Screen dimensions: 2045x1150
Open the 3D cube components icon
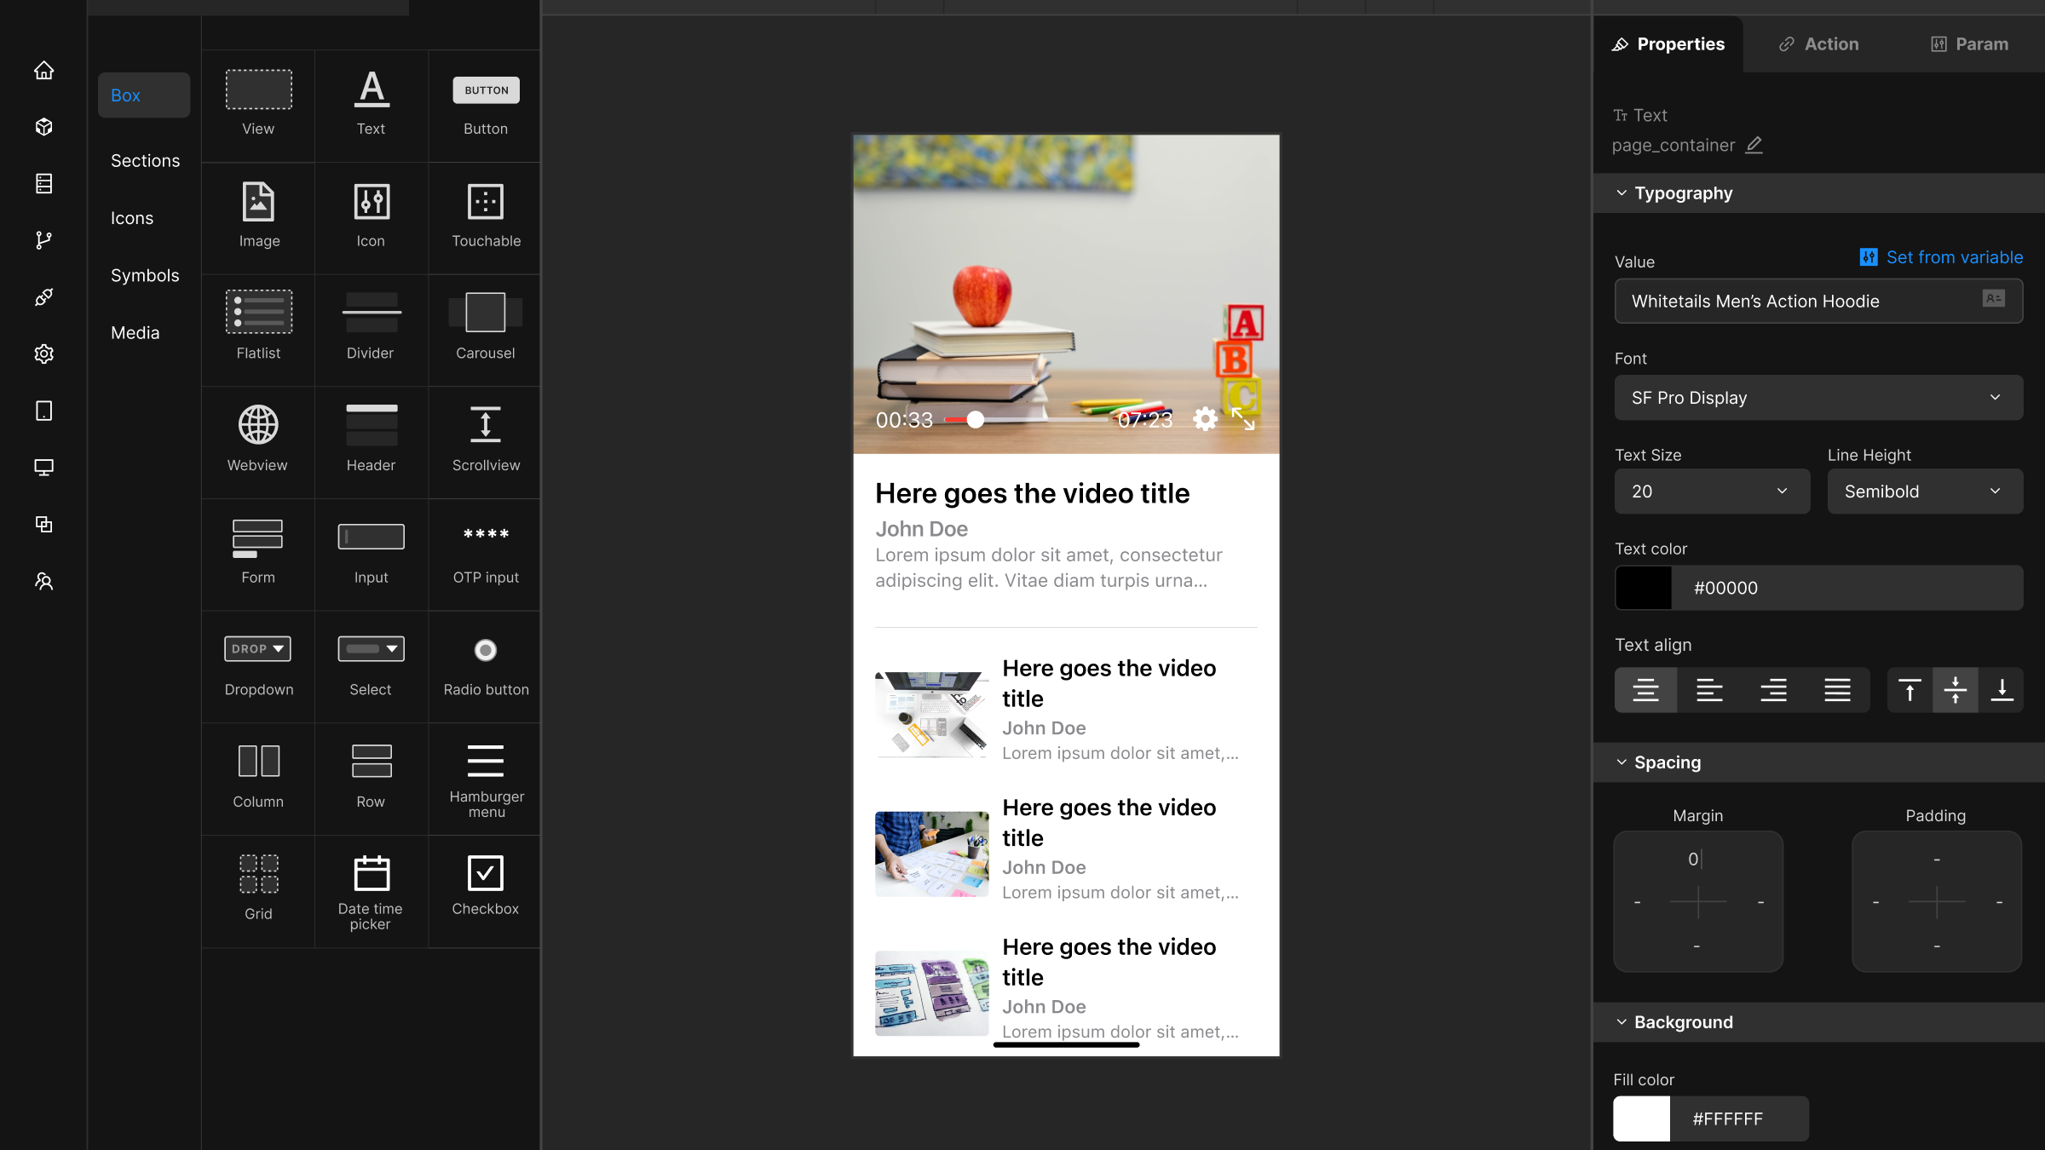[x=44, y=127]
